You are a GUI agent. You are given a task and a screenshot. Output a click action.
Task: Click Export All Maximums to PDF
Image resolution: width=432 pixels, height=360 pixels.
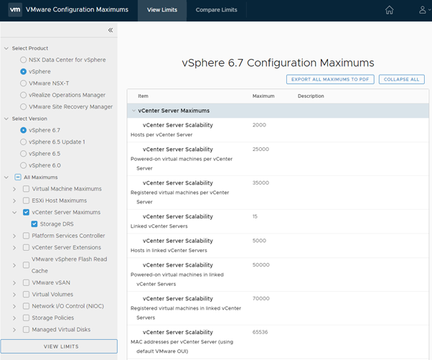click(330, 80)
